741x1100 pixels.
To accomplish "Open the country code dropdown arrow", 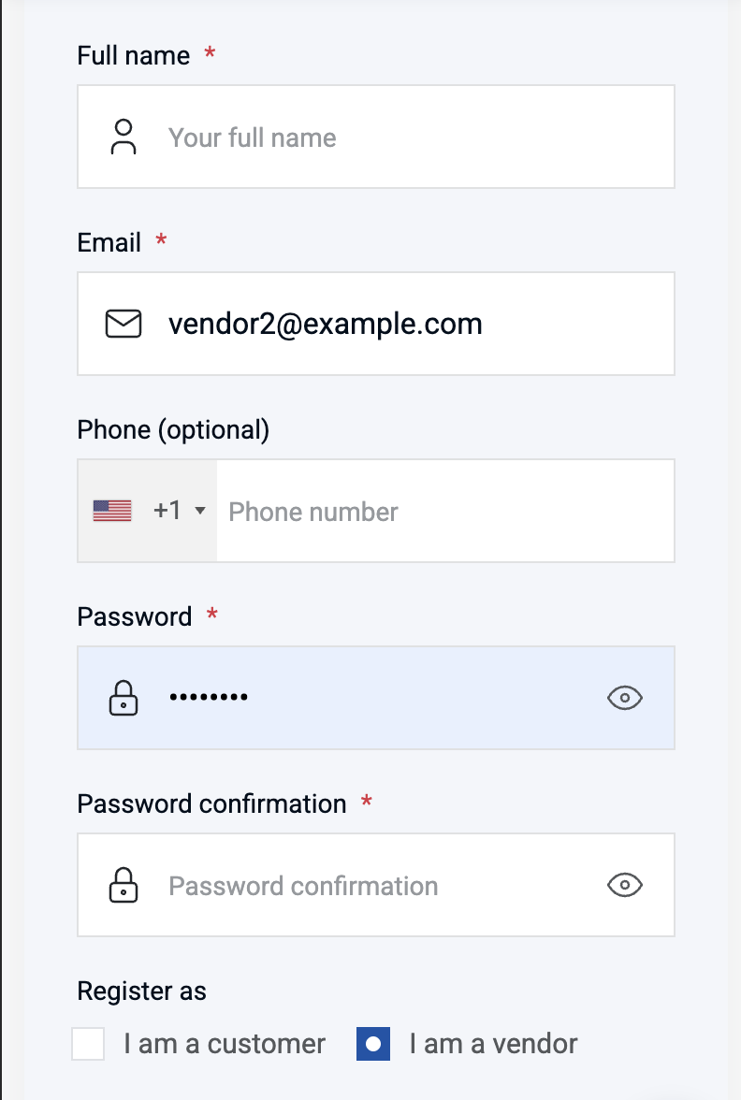I will tap(199, 511).
